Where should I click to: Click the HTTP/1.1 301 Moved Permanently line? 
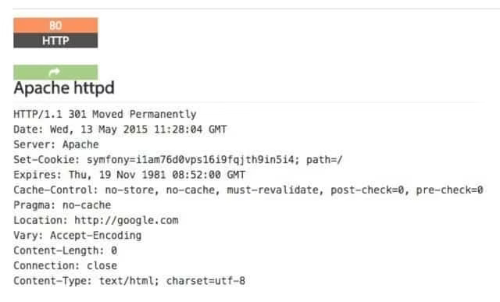click(x=105, y=114)
